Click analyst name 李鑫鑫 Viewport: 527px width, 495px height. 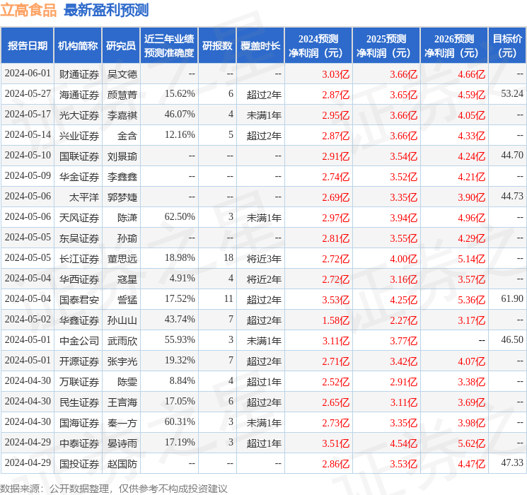coord(122,177)
